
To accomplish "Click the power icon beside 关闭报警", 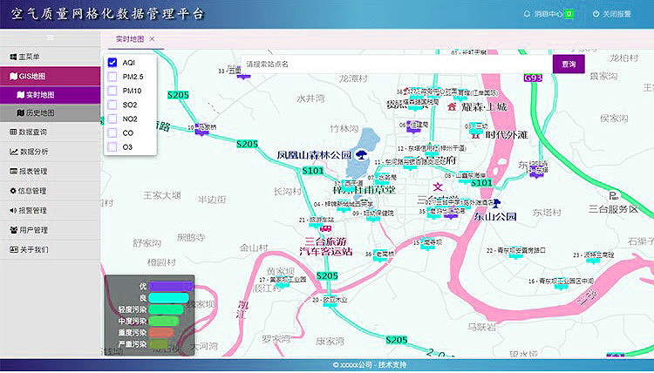I will tap(596, 14).
